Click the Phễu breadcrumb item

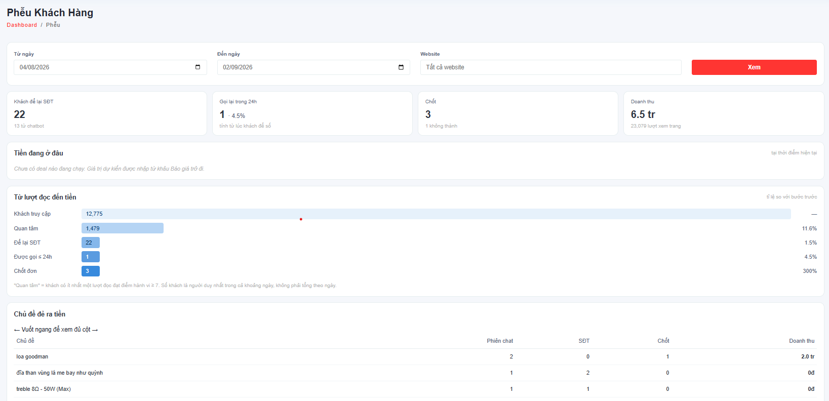53,25
